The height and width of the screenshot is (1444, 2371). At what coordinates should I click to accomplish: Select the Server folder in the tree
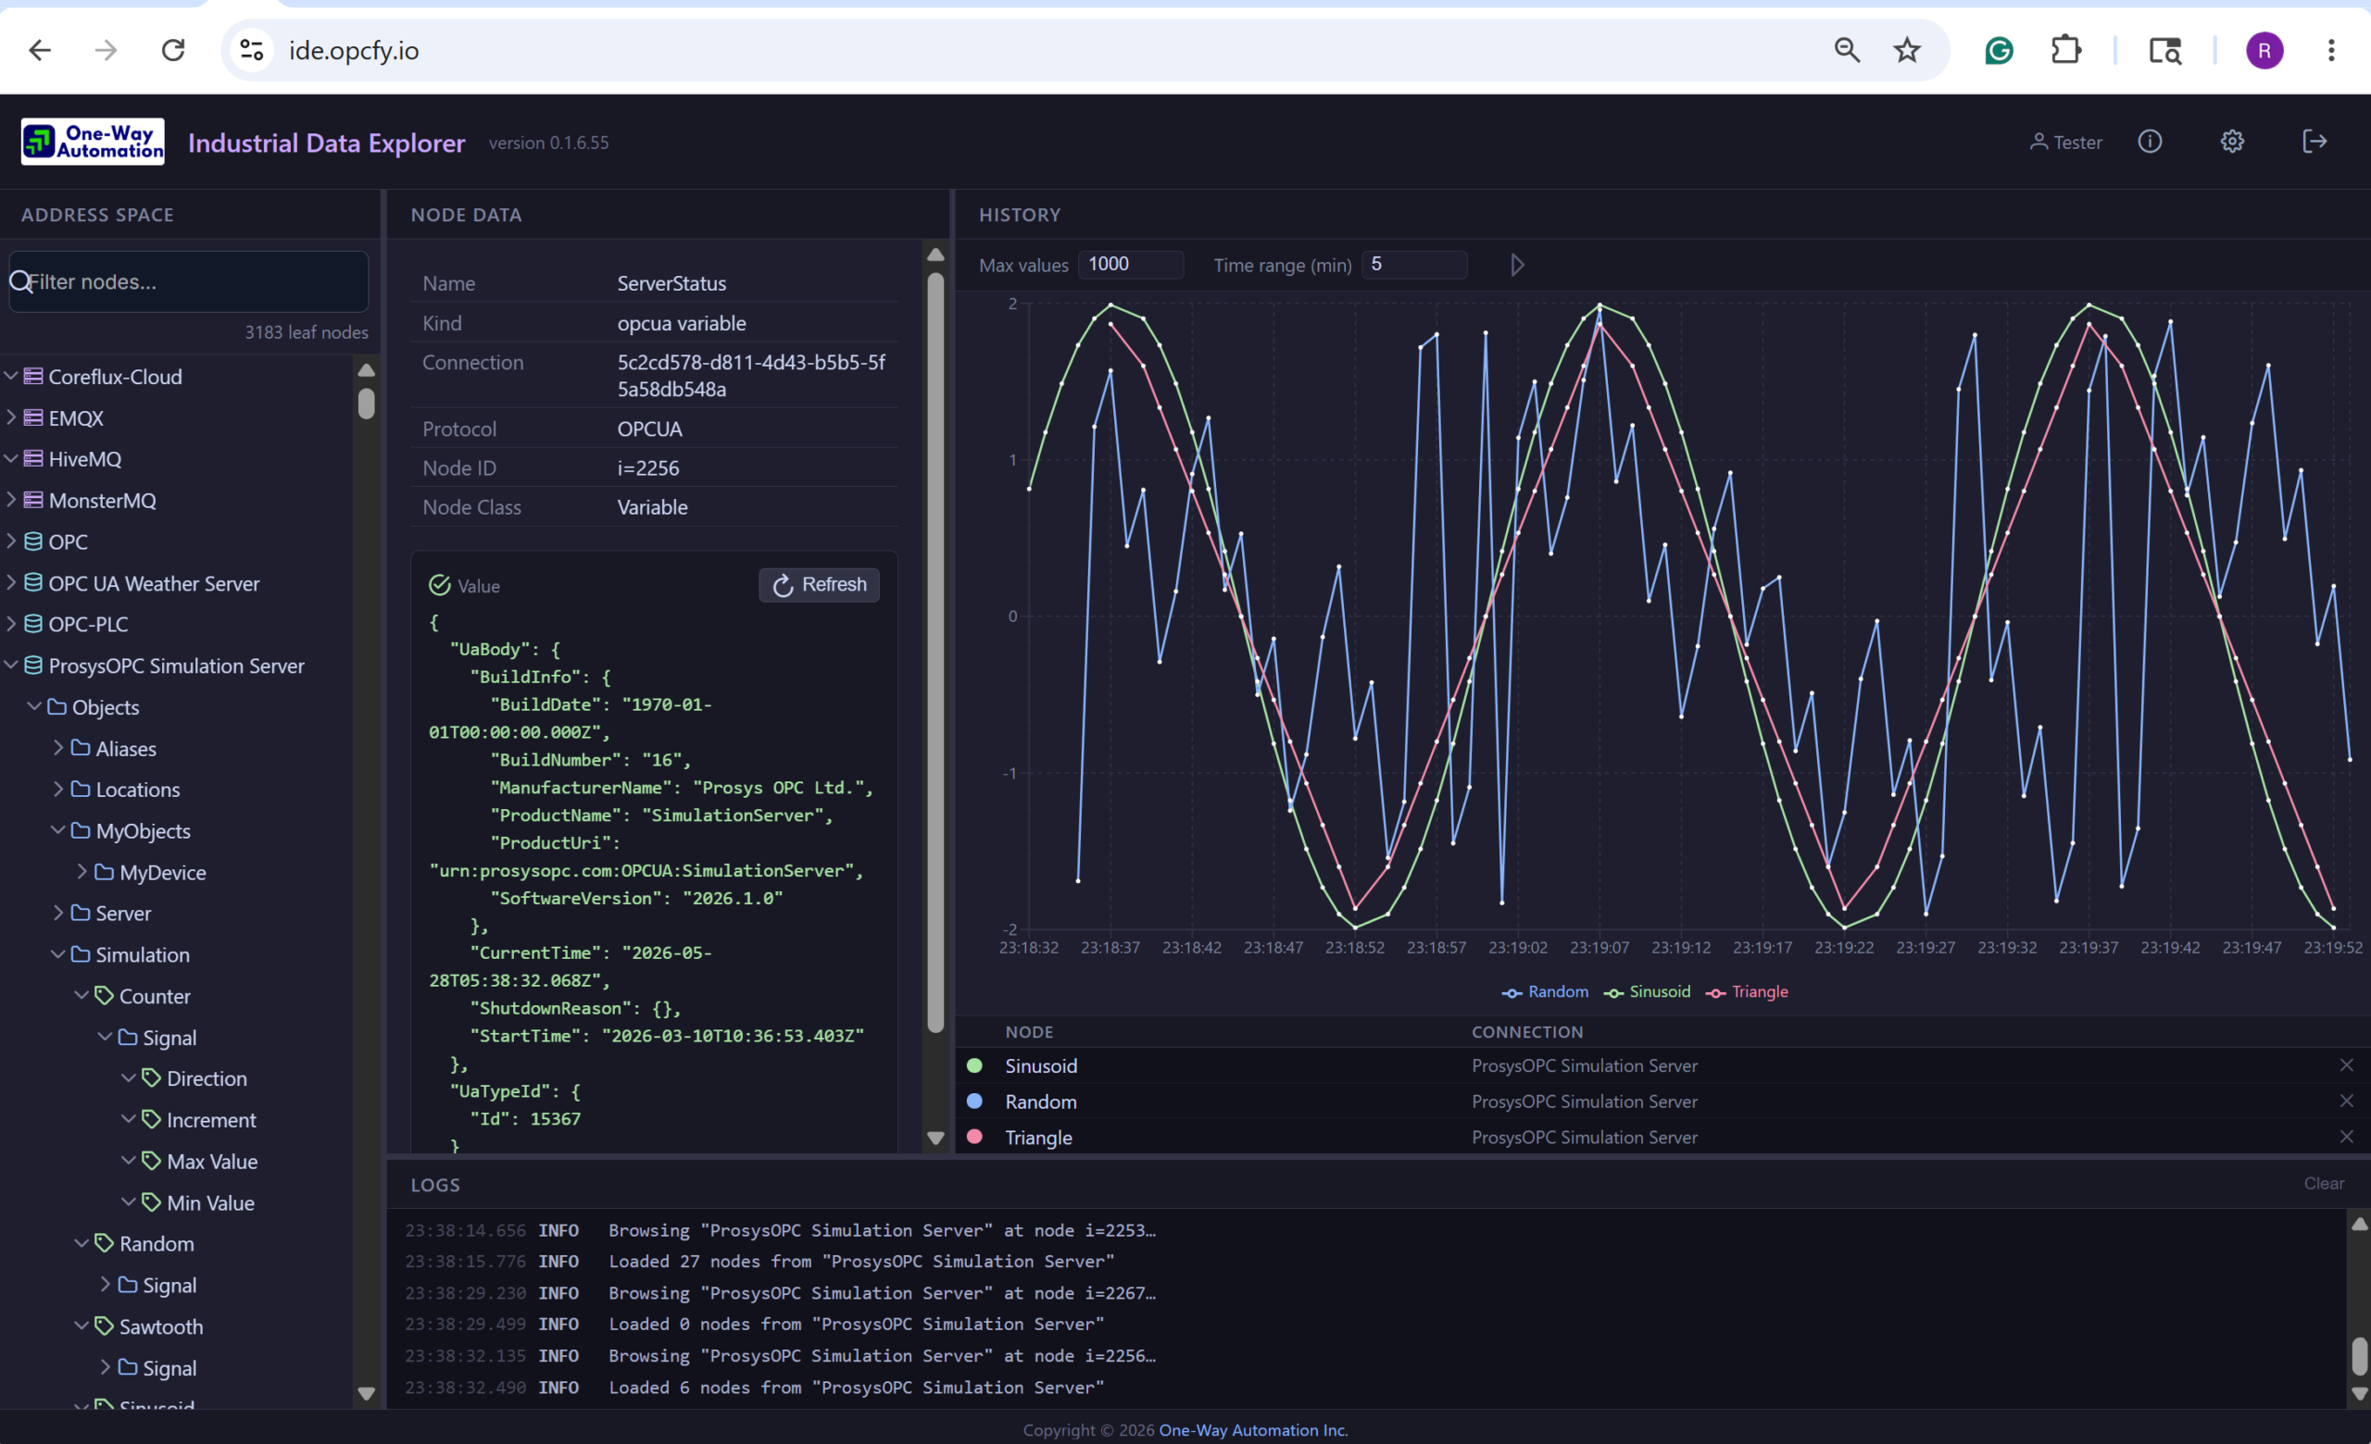click(122, 914)
